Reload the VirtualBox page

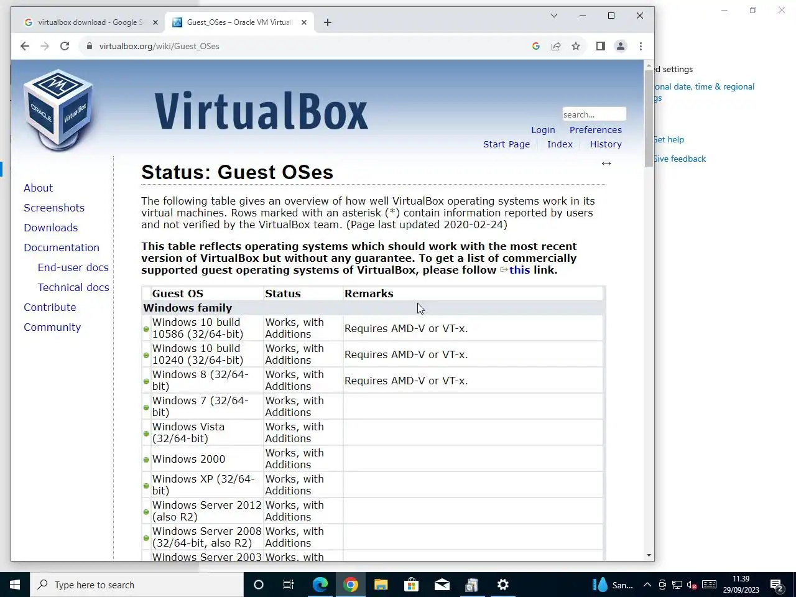point(65,46)
